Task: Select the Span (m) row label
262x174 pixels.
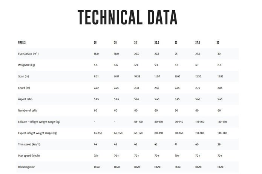Action: tap(23, 76)
